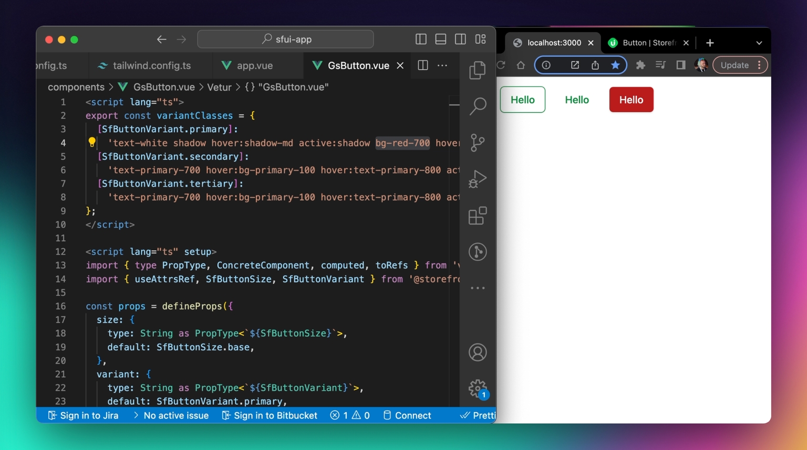Image resolution: width=807 pixels, height=450 pixels.
Task: Share this page from address bar
Action: pyautogui.click(x=595, y=65)
